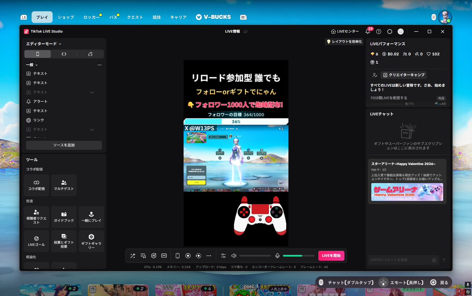Open TikTok LIVE Studio settings gear
472x296 pixels.
[390, 31]
